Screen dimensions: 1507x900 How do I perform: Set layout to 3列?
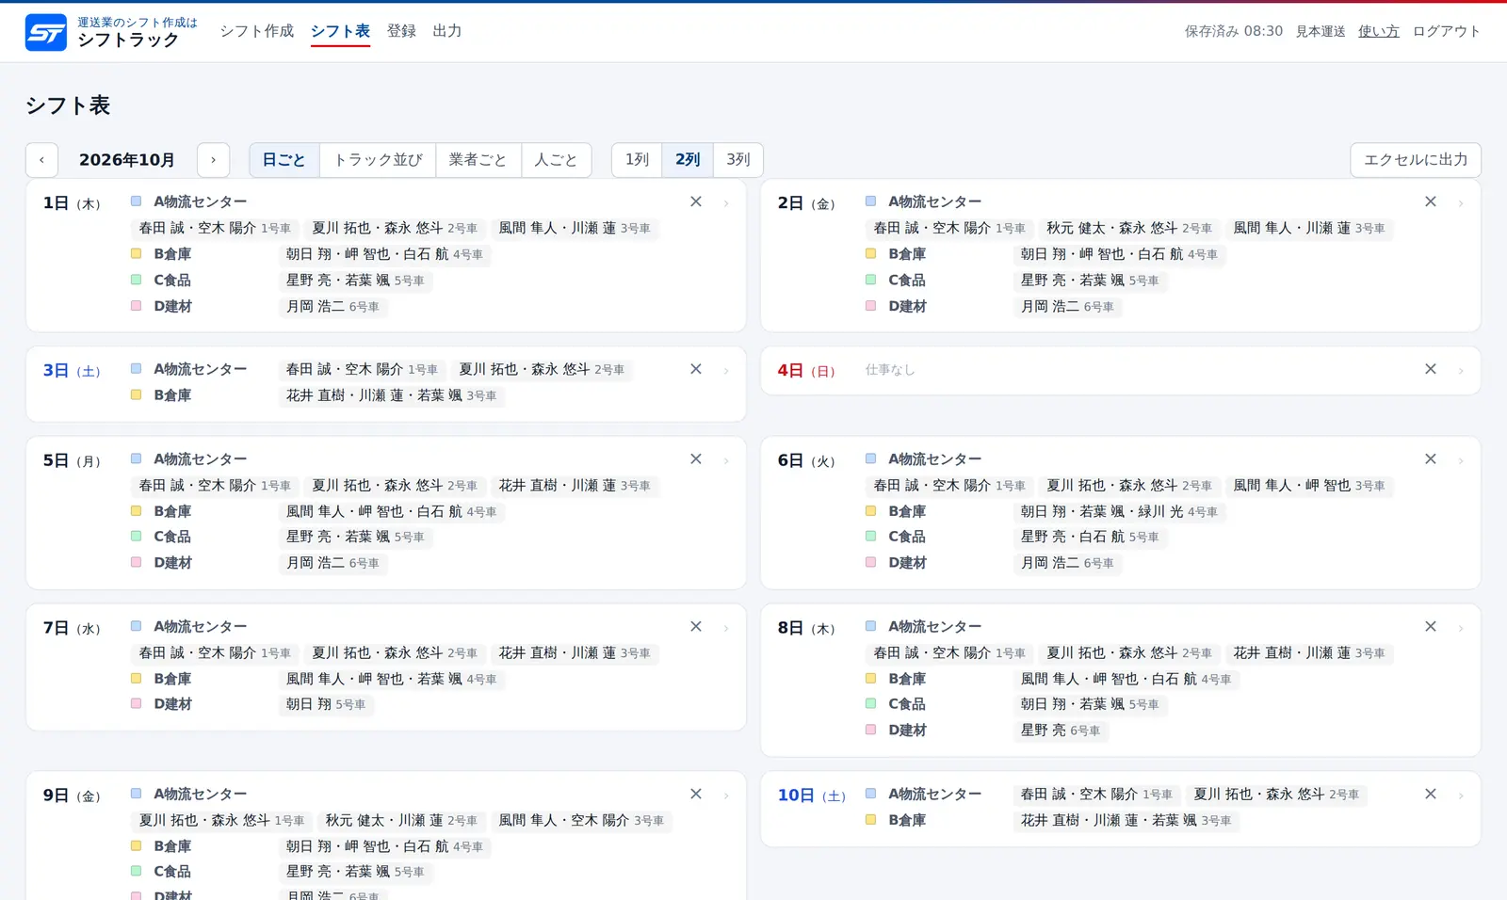pyautogui.click(x=738, y=160)
